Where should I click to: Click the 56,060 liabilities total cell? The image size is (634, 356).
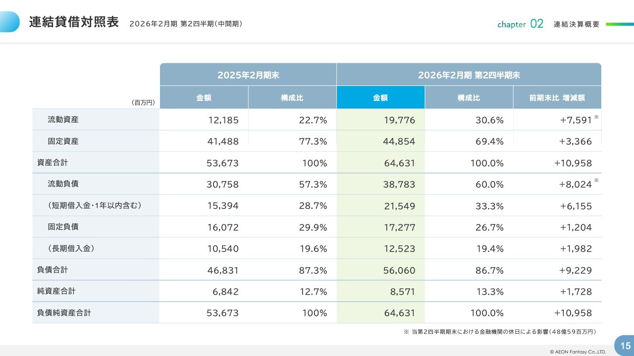[x=399, y=270]
